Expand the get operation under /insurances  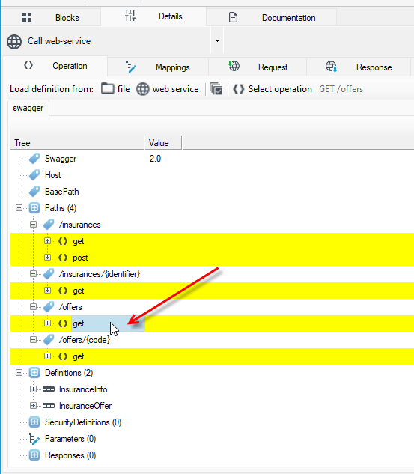47,241
